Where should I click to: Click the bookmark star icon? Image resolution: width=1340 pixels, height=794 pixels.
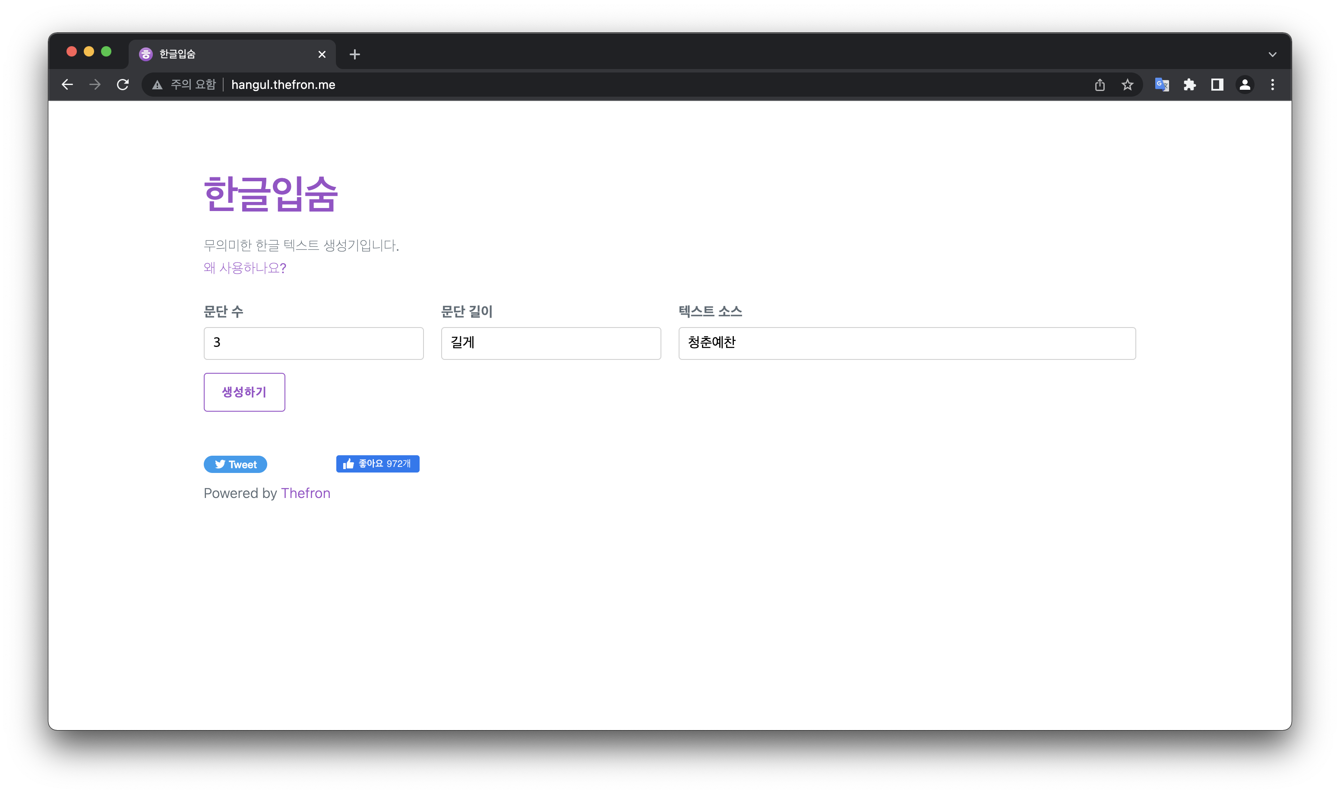coord(1128,84)
